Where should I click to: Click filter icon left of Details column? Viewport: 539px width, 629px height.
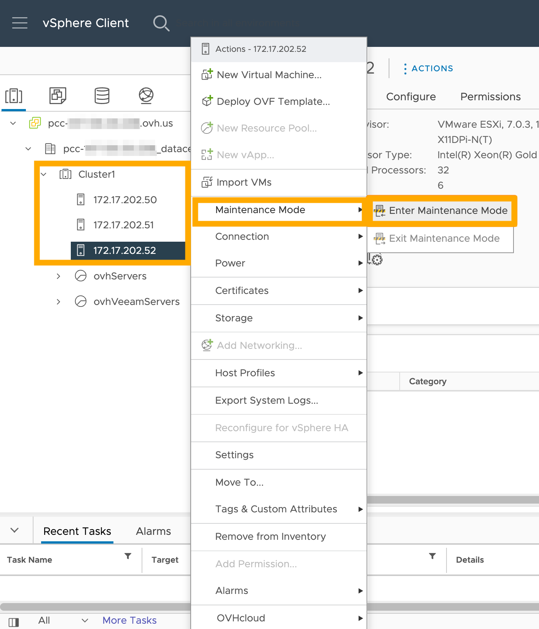pyautogui.click(x=432, y=556)
